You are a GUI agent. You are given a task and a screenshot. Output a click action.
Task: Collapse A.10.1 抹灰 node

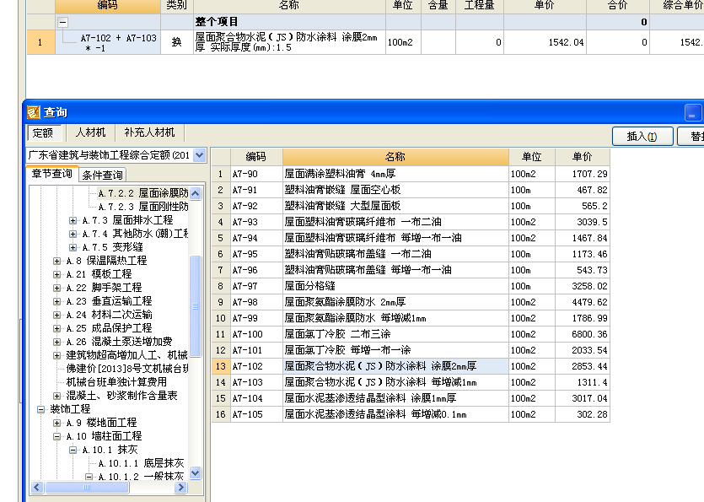point(73,450)
